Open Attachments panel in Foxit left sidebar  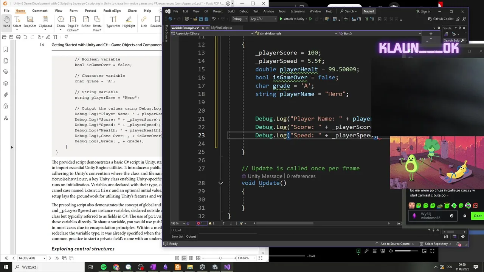6,95
